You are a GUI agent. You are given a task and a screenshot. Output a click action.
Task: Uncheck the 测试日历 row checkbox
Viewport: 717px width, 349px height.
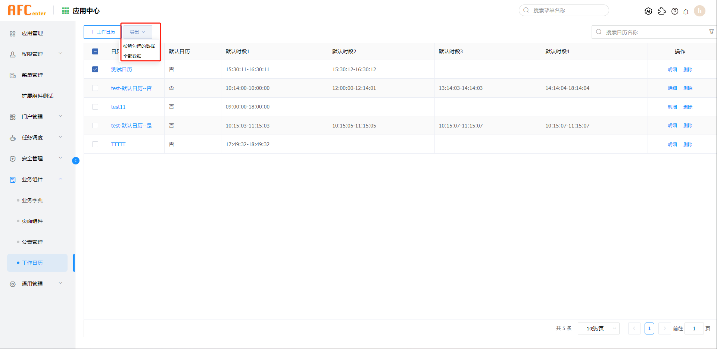(95, 69)
